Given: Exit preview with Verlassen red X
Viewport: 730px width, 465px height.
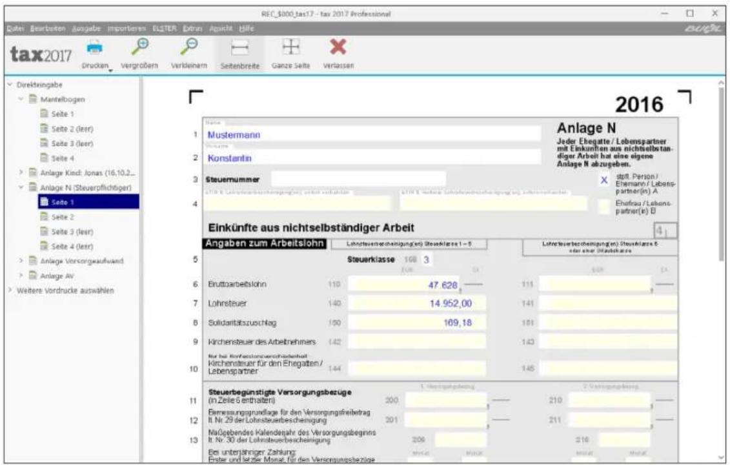Looking at the screenshot, I should [x=338, y=47].
